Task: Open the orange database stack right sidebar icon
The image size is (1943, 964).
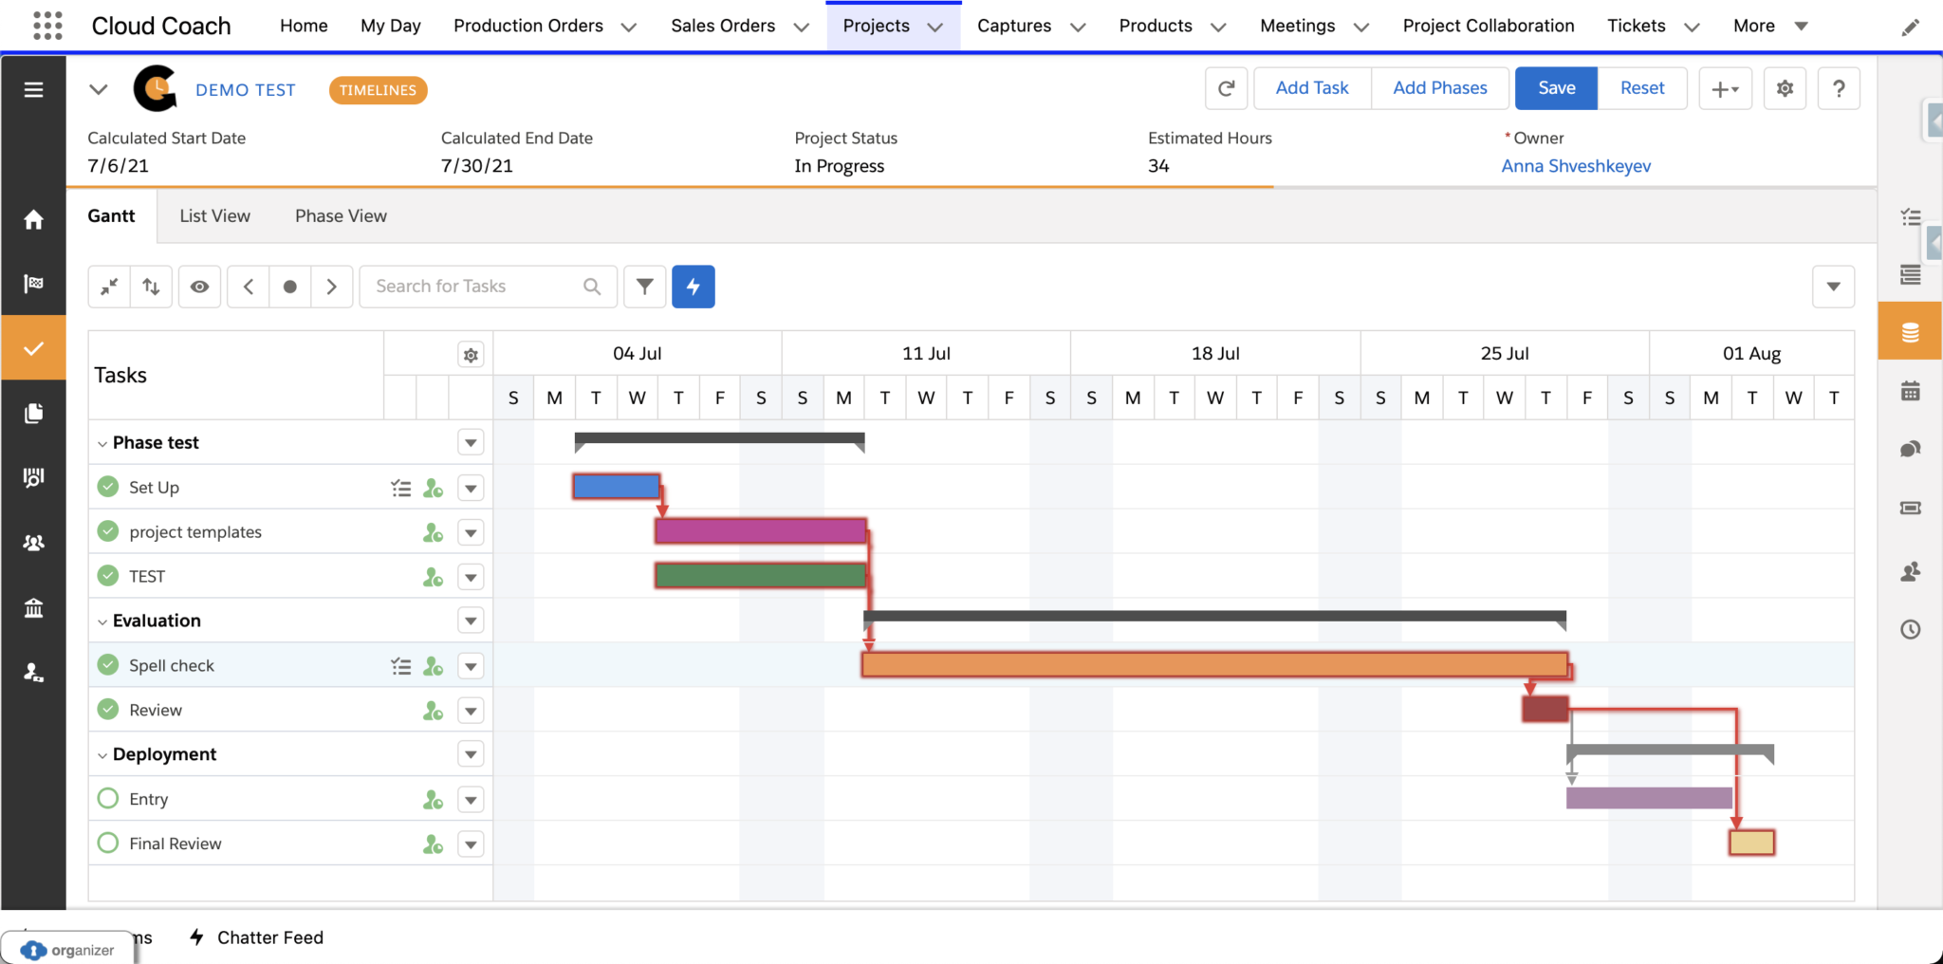Action: pos(1911,331)
